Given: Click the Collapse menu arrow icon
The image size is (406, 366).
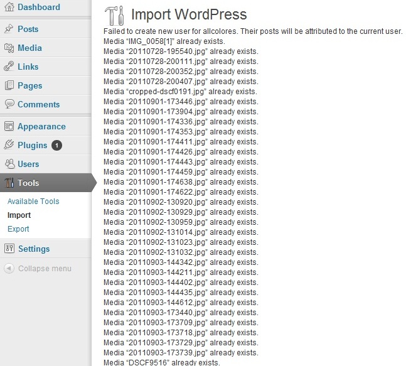Looking at the screenshot, I should click(x=9, y=268).
